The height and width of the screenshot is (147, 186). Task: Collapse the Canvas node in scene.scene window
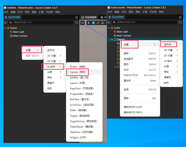pos(112,40)
